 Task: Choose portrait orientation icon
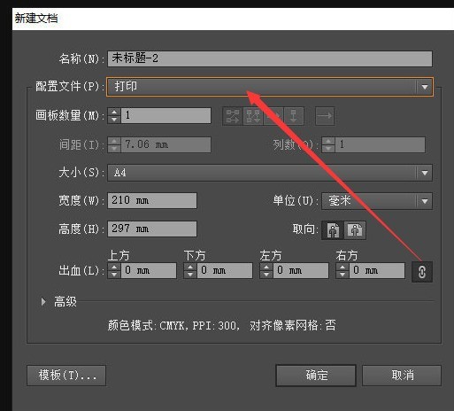(x=333, y=230)
